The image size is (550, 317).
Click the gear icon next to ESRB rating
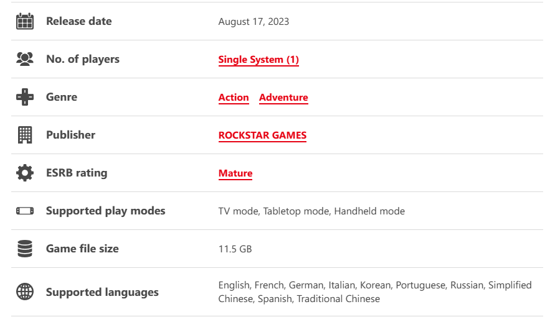pyautogui.click(x=25, y=173)
